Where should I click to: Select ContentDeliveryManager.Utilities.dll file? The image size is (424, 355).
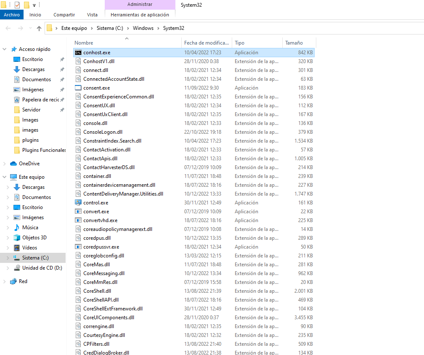pos(193,194)
